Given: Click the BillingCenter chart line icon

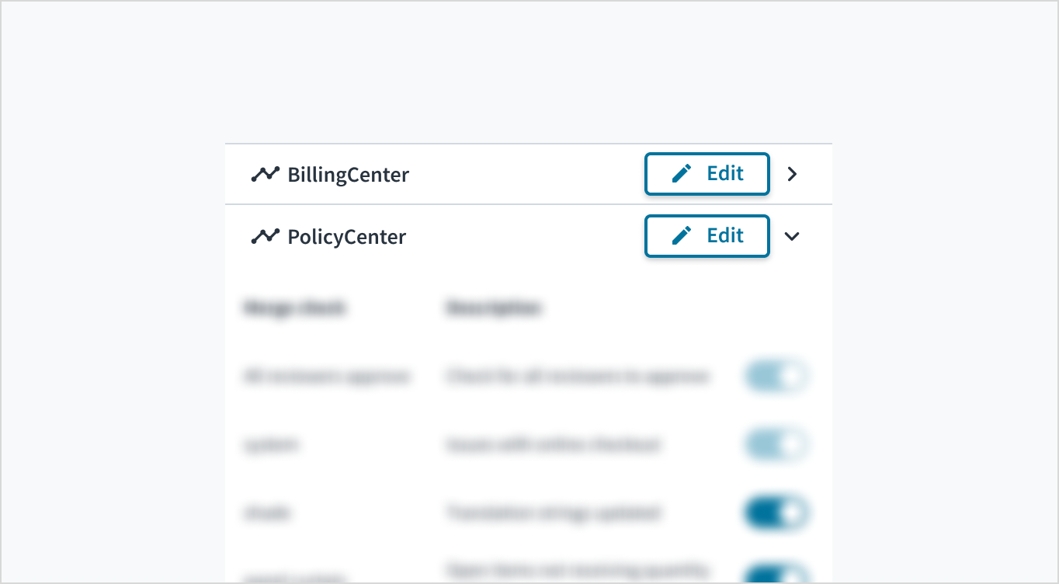Looking at the screenshot, I should pos(265,175).
